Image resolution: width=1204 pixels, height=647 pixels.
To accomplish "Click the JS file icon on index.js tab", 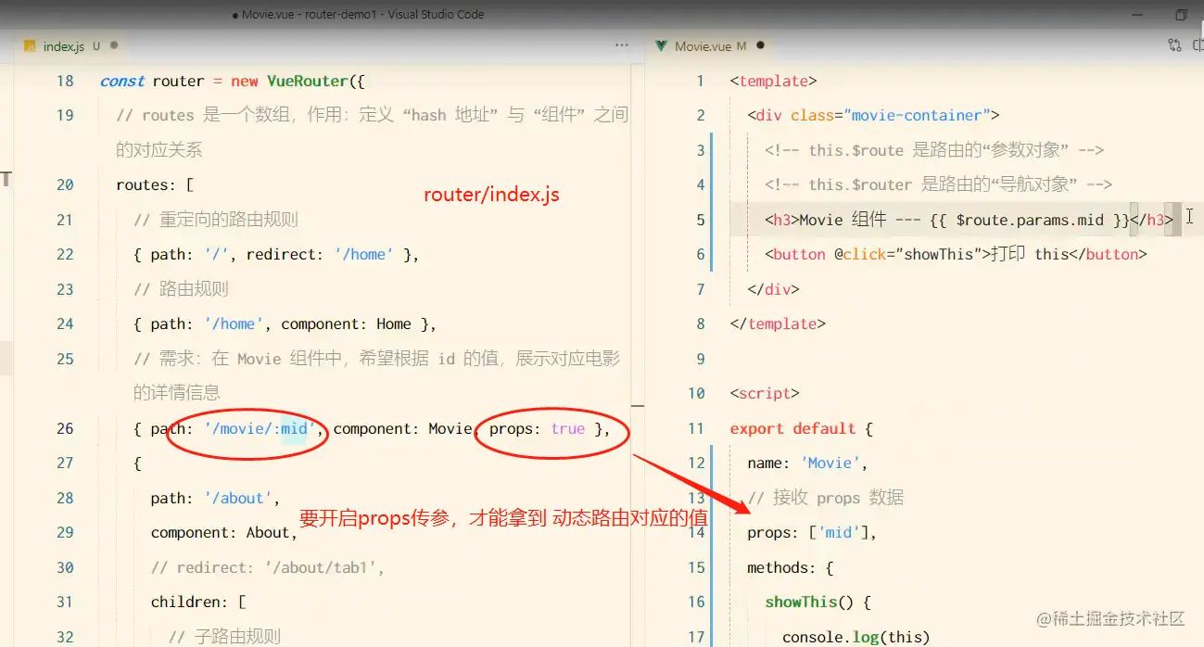I will (30, 45).
